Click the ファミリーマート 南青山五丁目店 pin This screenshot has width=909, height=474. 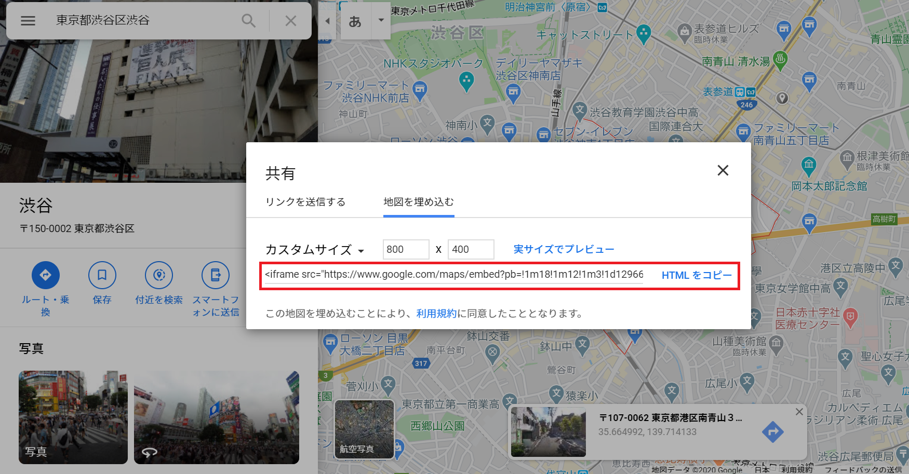coord(744,131)
